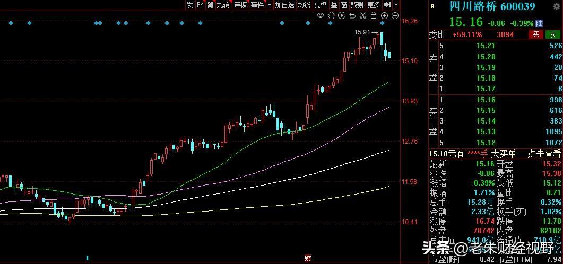This screenshot has height=264, width=563.
Task: Select sell level 1 price 15.17
Action: pos(486,89)
